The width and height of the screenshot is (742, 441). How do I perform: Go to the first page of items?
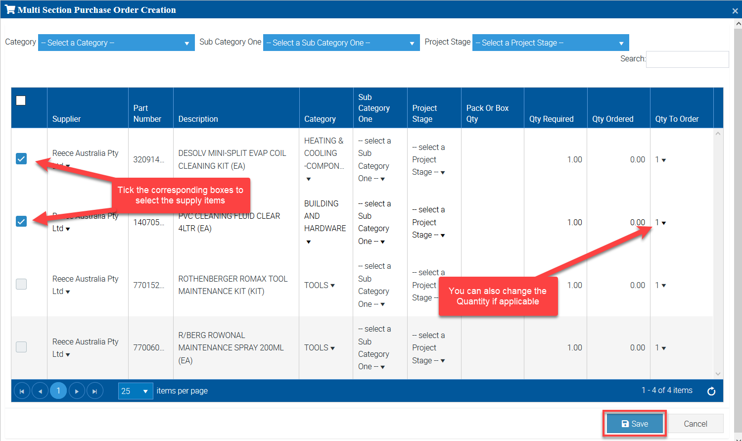(22, 391)
